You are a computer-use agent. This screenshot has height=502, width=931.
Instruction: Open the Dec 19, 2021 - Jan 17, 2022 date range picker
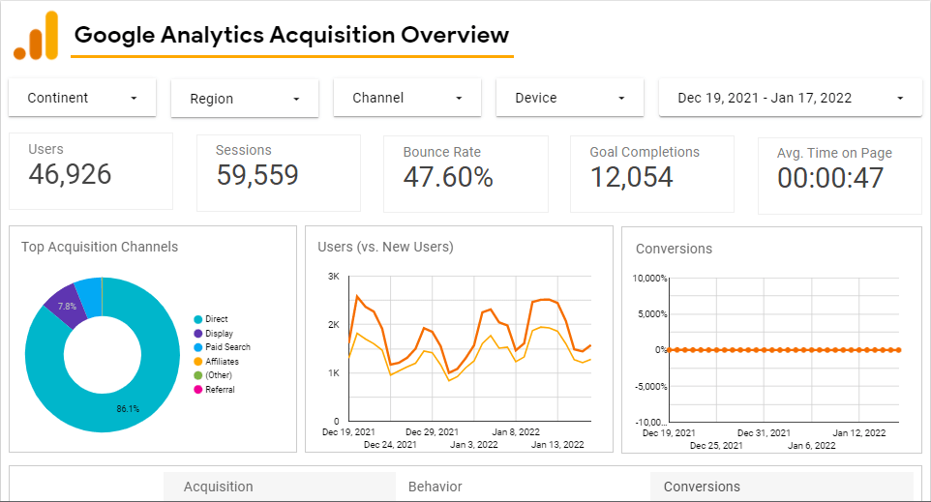[791, 98]
